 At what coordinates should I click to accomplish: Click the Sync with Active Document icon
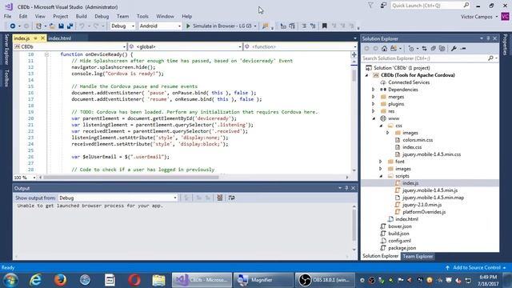(x=424, y=49)
